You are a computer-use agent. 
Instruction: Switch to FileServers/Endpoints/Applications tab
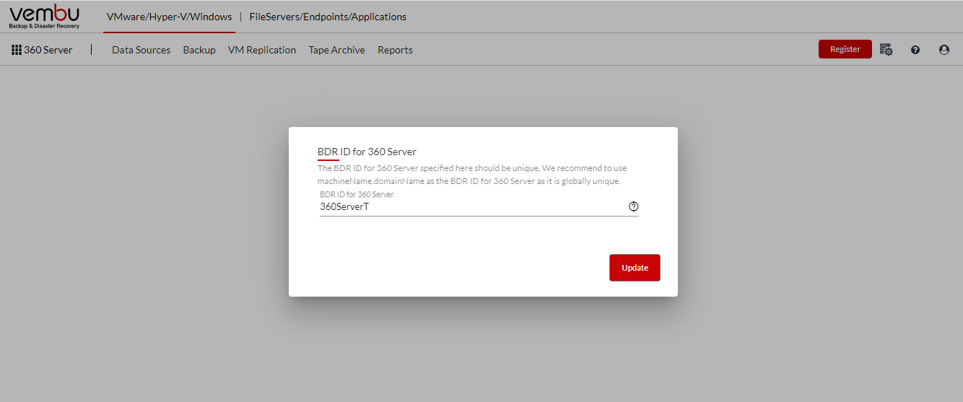tap(328, 17)
